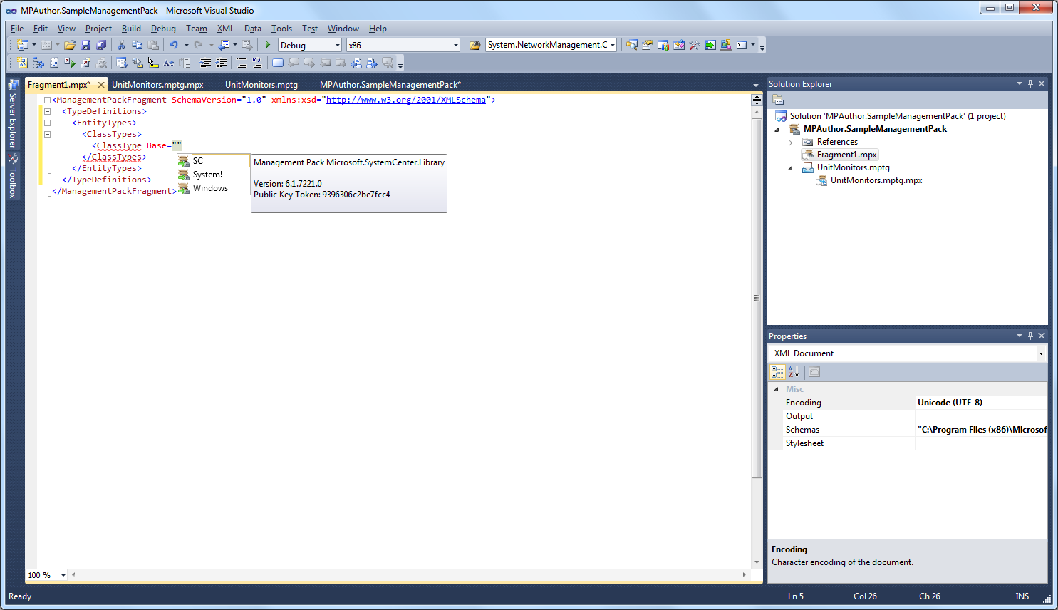Switch to the UnitMonitors.mptg.mpx tab
Image resolution: width=1058 pixels, height=610 pixels.
(157, 85)
